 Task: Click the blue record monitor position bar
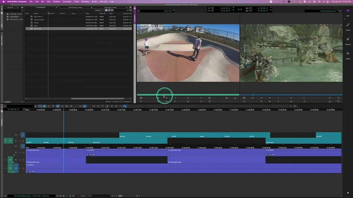(291, 95)
